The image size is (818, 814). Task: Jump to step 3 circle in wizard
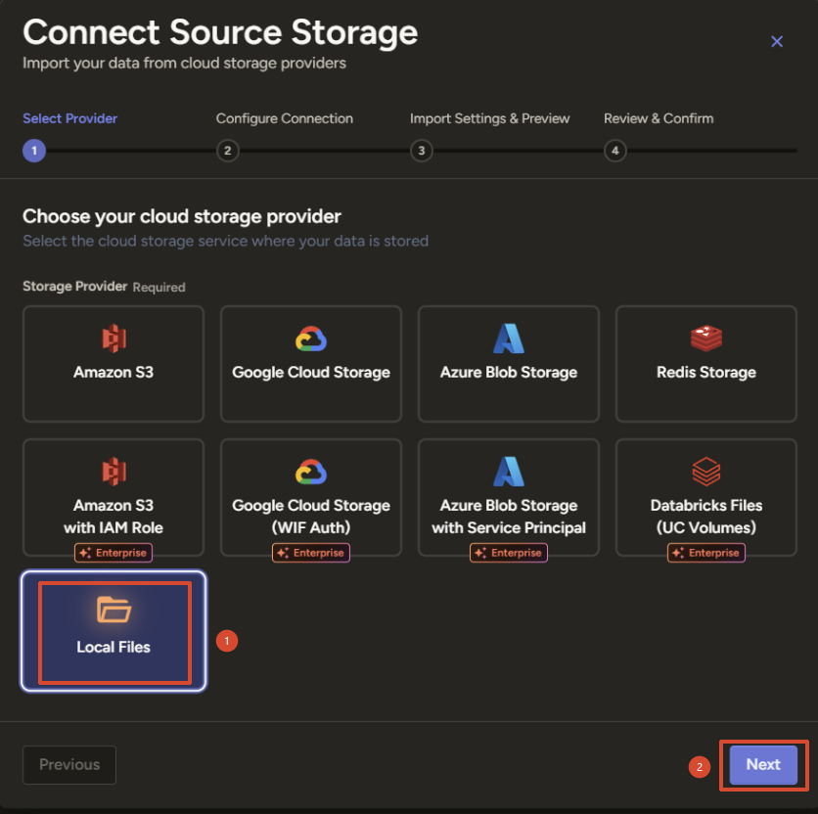pyautogui.click(x=422, y=151)
